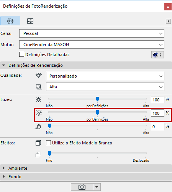Click the antialiasing overlapping squares icon
This screenshot has width=172, height=192.
pyautogui.click(x=38, y=154)
